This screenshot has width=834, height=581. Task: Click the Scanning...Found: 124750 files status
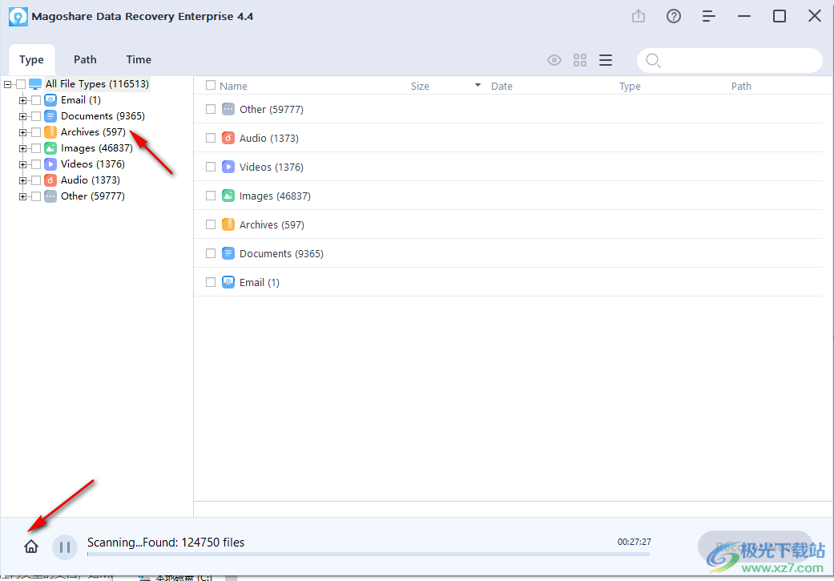click(x=166, y=543)
